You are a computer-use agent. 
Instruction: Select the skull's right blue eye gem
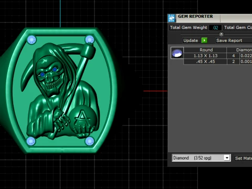tap(55, 69)
